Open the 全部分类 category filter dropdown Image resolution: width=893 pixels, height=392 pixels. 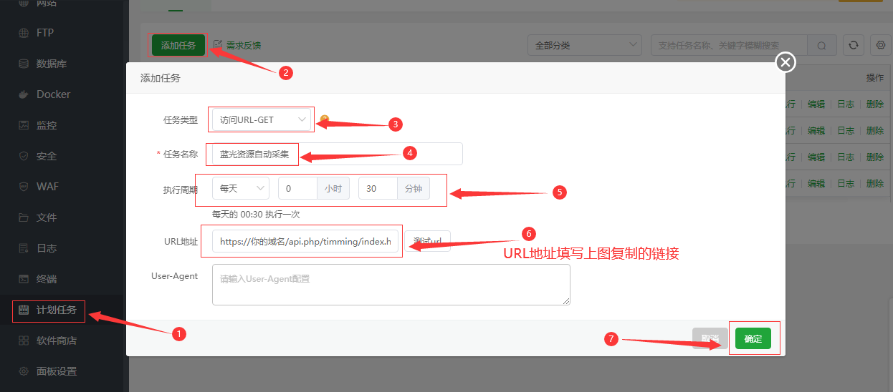(x=584, y=45)
